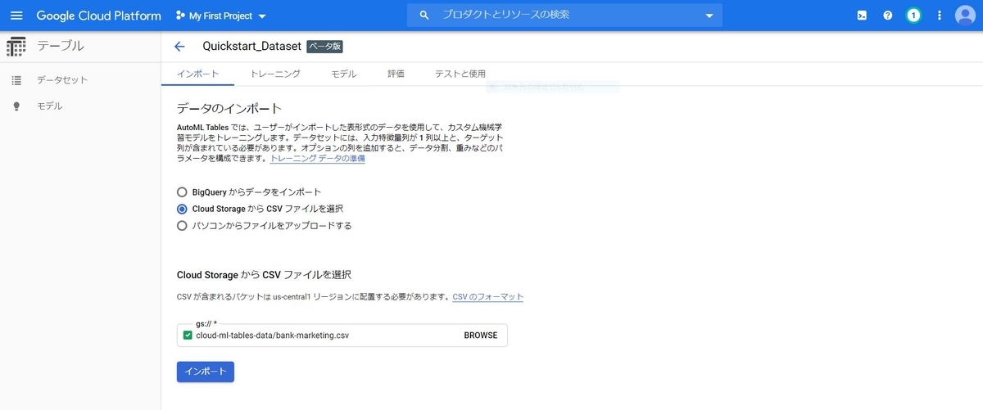Select パソコンからファイルをアップロードする radio
The height and width of the screenshot is (410, 983).
coord(183,226)
